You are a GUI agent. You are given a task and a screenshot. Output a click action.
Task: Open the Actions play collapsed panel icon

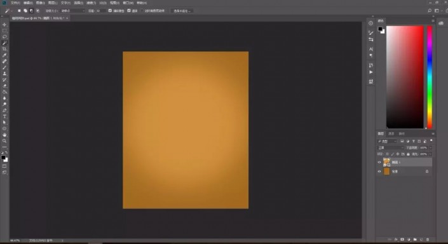pyautogui.click(x=371, y=72)
